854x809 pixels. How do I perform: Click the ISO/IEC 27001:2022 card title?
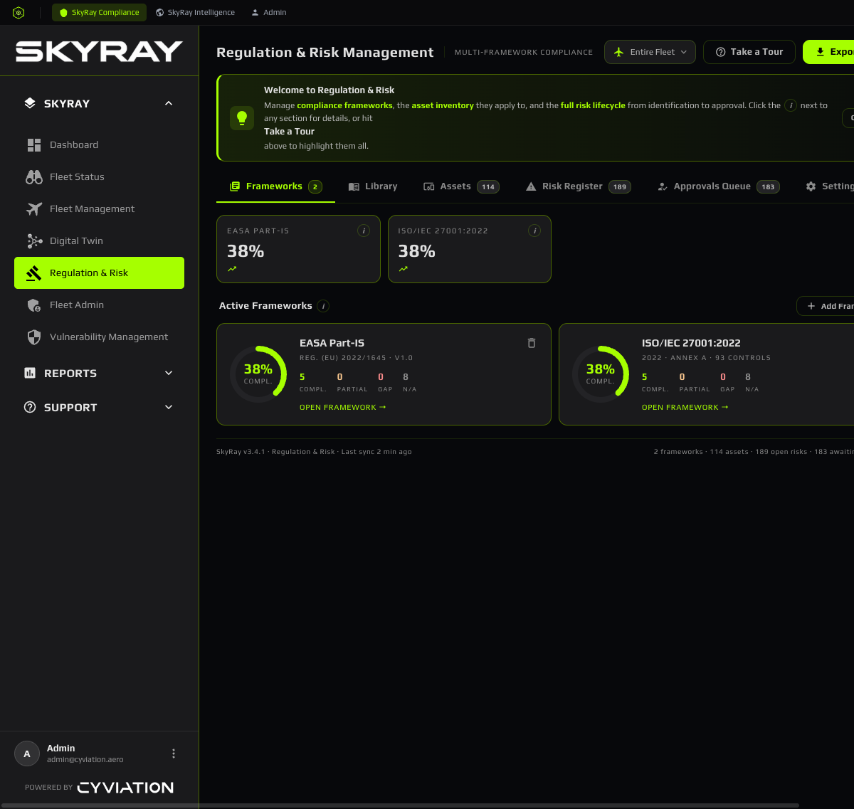click(691, 343)
